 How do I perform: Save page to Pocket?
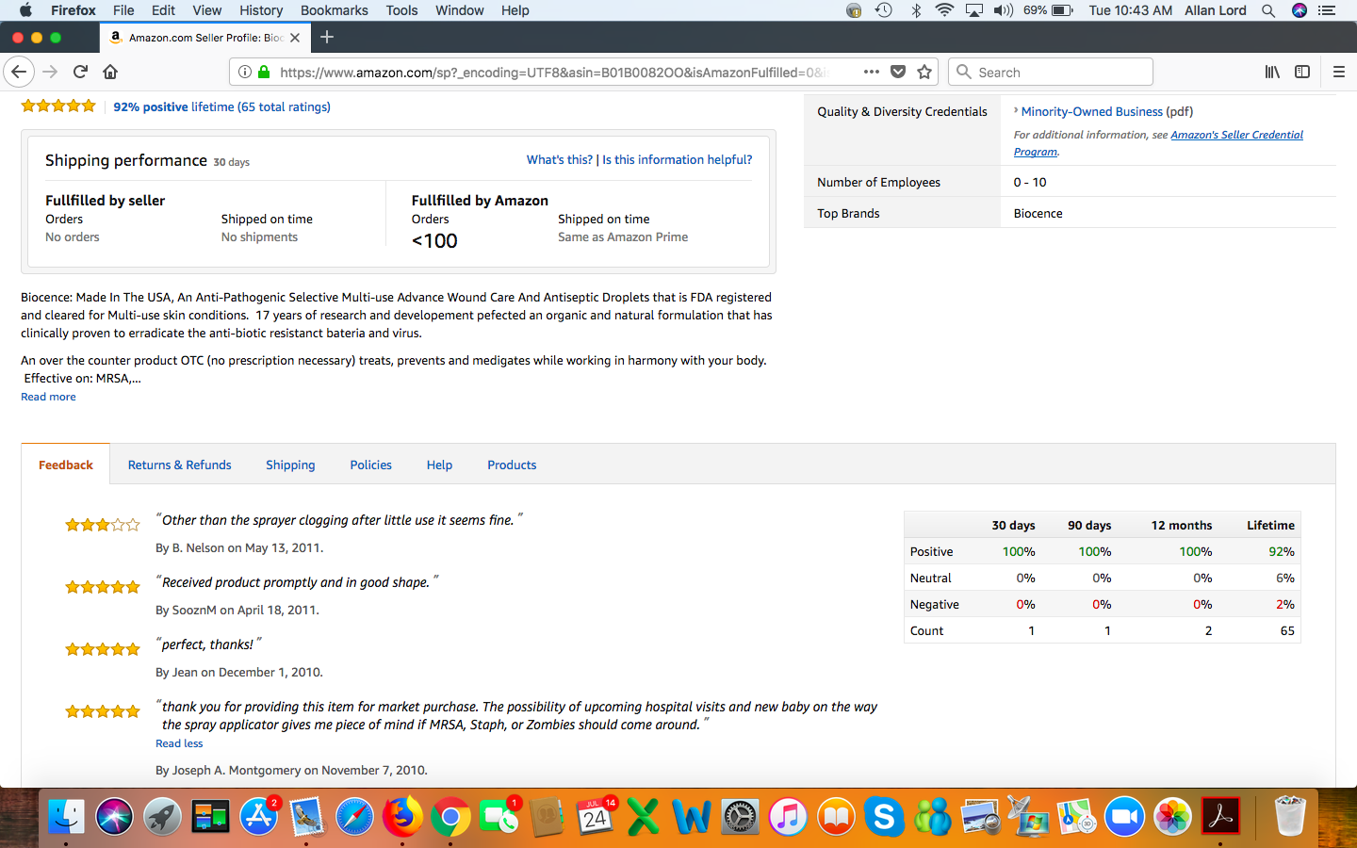tap(898, 72)
